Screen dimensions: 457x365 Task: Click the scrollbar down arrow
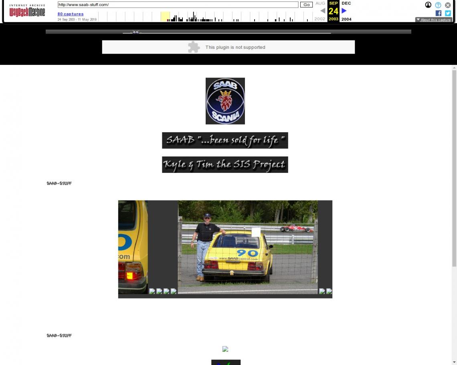[x=454, y=362]
